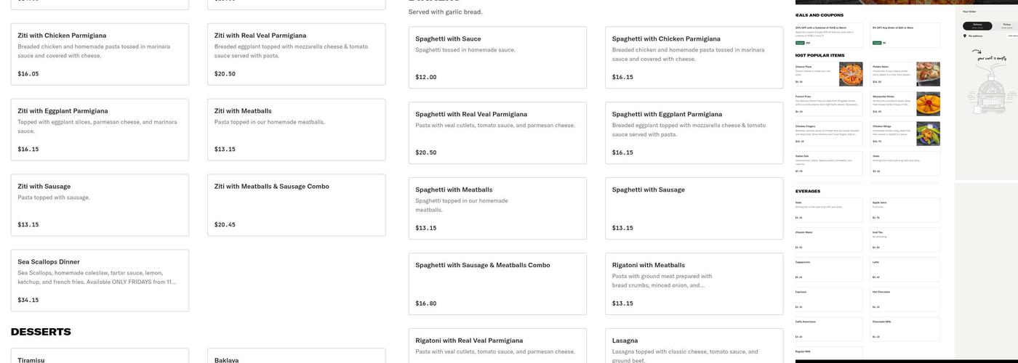Viewport: 1018px width, 363px height.
Task: Choose the Lasagna menu item
Action: pyautogui.click(x=694, y=346)
